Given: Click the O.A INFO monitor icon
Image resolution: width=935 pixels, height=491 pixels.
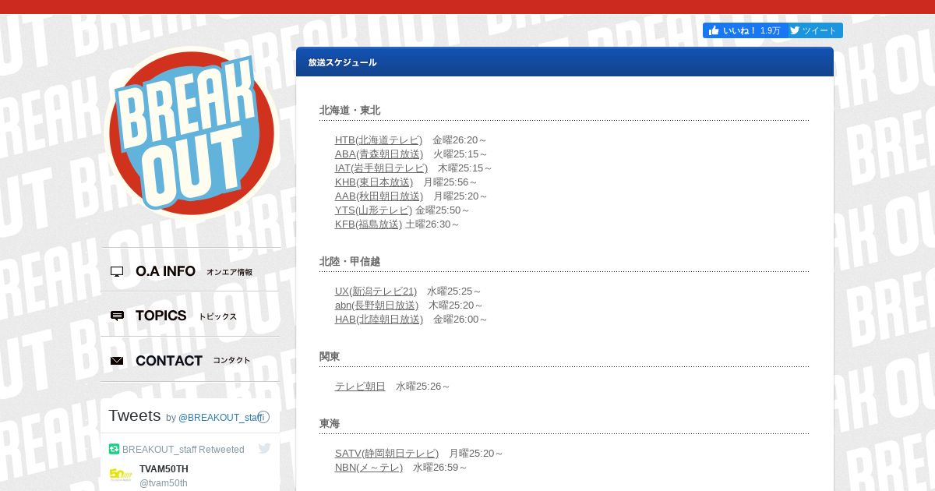Looking at the screenshot, I should [x=117, y=271].
